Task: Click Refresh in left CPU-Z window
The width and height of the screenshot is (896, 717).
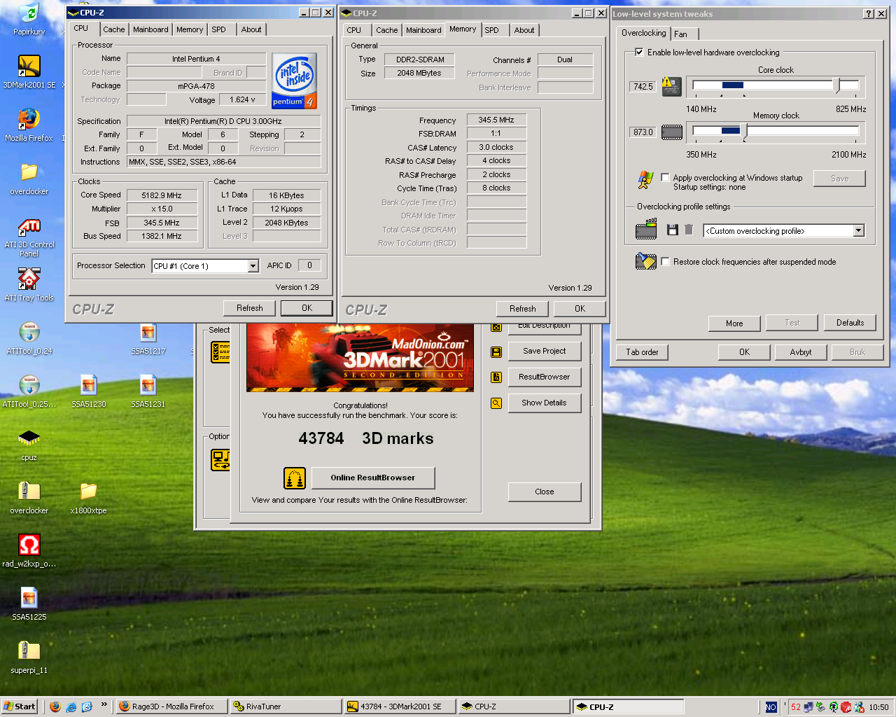Action: 250,308
